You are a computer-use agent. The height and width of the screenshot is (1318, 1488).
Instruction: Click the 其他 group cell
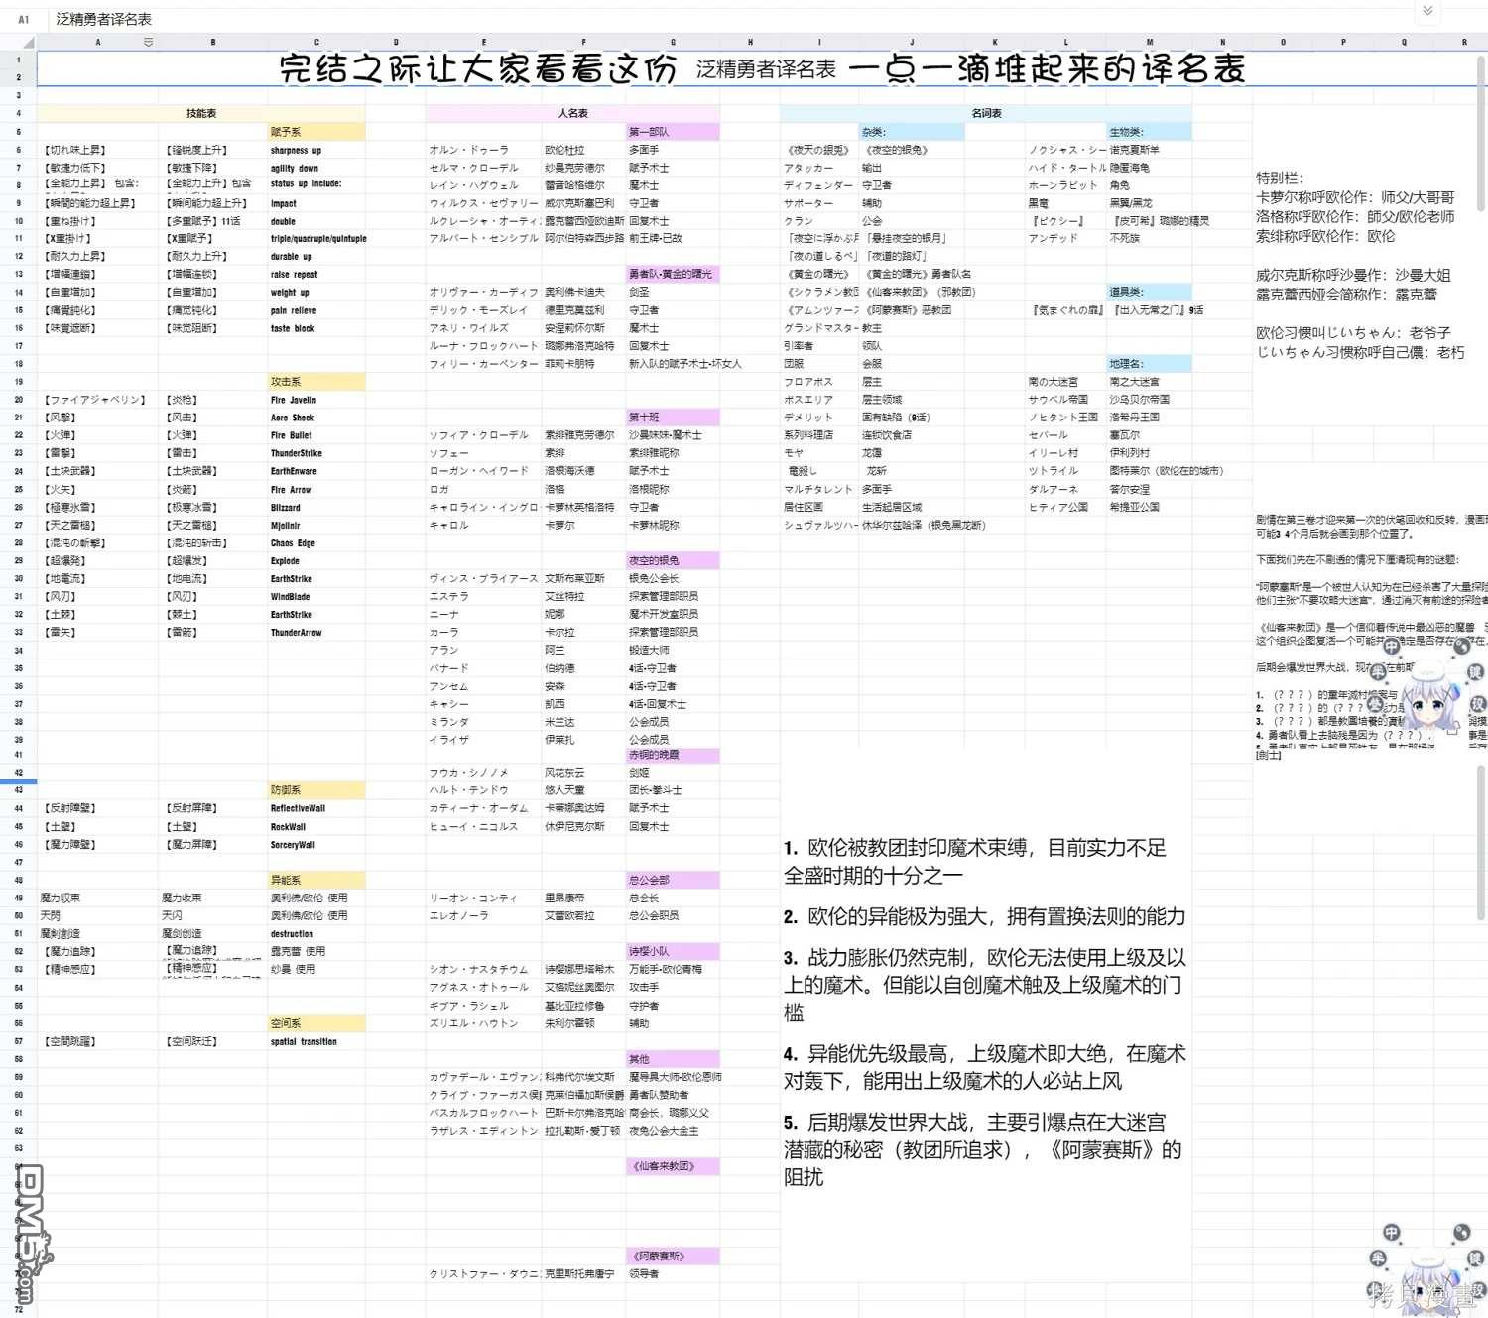[673, 1059]
